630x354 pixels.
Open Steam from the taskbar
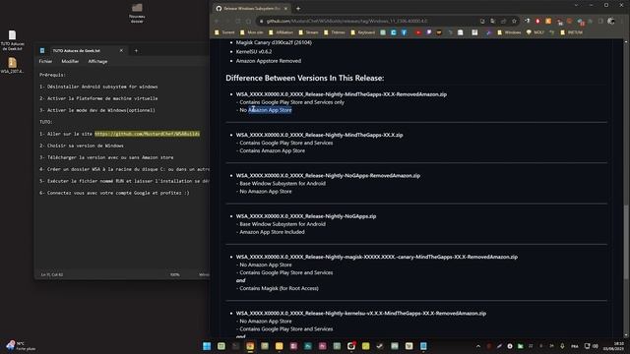click(x=380, y=346)
